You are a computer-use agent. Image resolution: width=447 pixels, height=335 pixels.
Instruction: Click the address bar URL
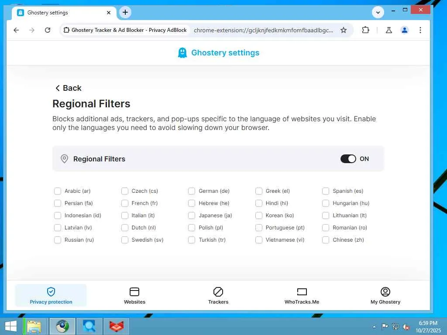tap(263, 30)
